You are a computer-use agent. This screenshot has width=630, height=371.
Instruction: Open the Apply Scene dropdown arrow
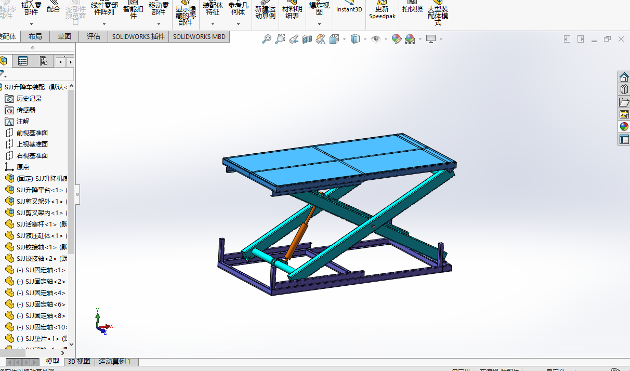coord(419,39)
